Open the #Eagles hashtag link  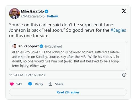pos(118,30)
